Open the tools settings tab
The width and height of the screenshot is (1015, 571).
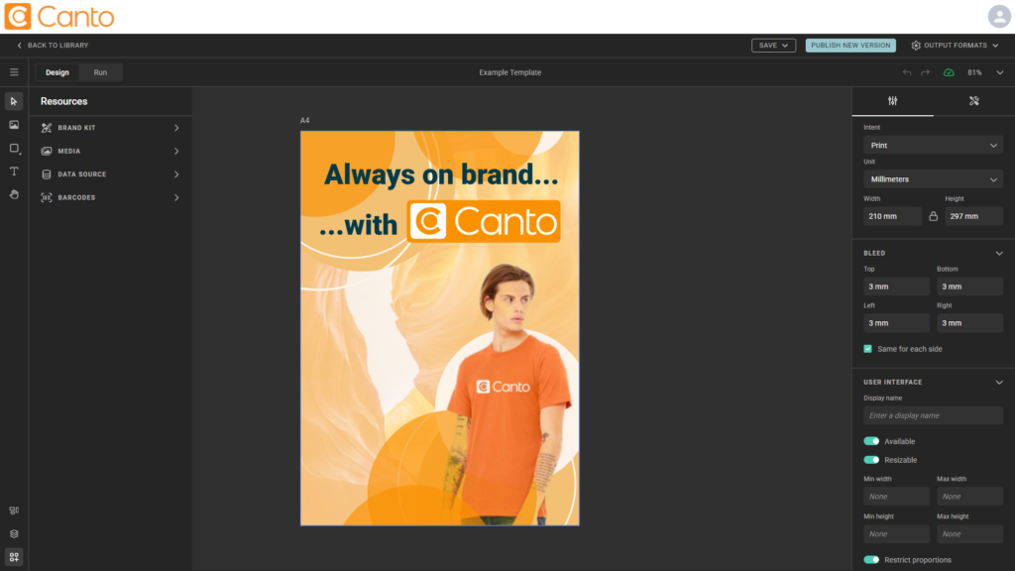pos(973,101)
